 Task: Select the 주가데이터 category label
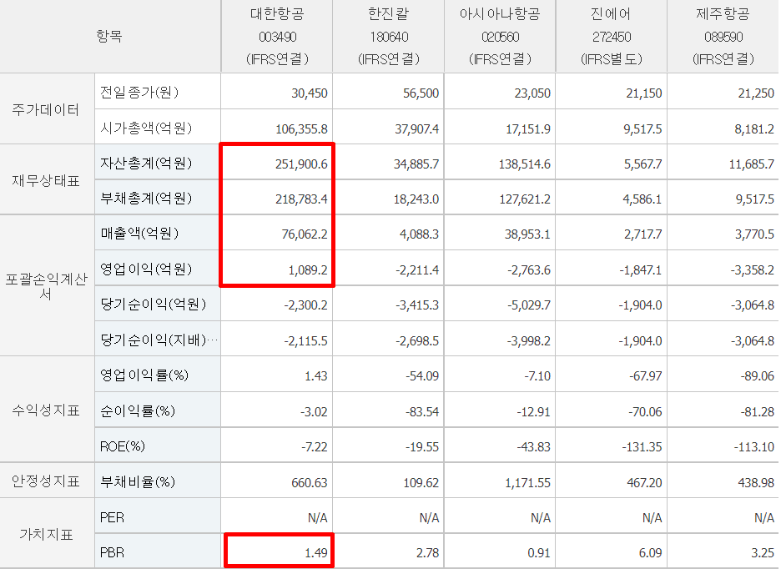tap(45, 110)
